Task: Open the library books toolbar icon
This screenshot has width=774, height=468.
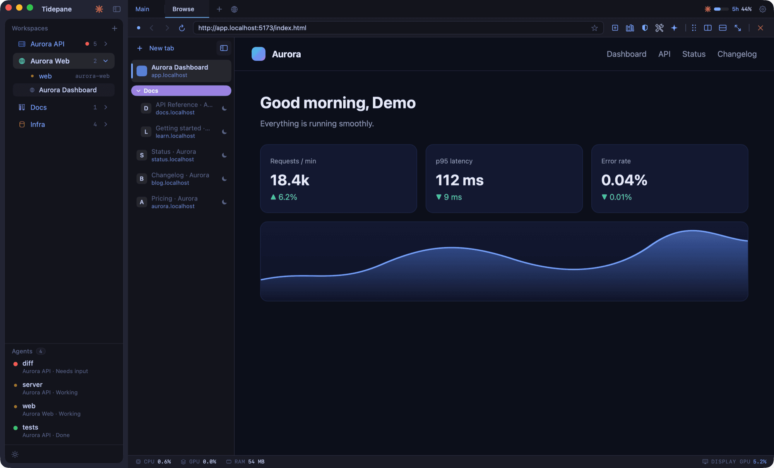Action: coord(630,28)
